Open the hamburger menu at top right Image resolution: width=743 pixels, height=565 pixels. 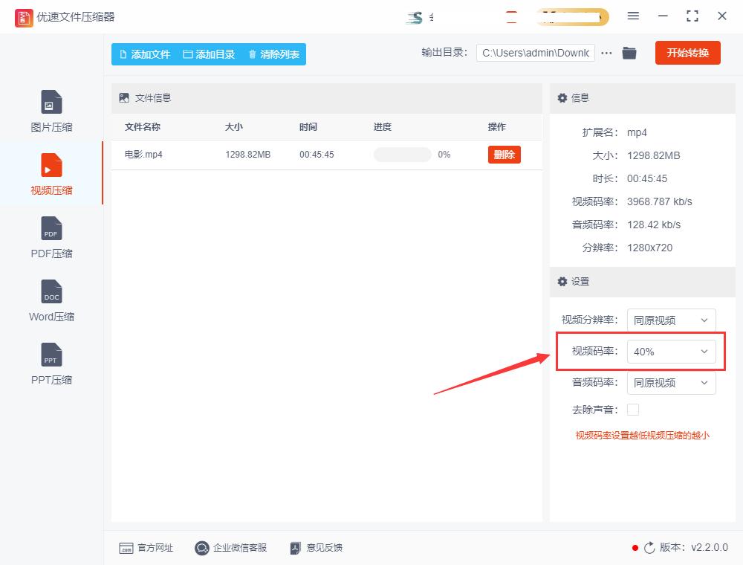pyautogui.click(x=633, y=16)
